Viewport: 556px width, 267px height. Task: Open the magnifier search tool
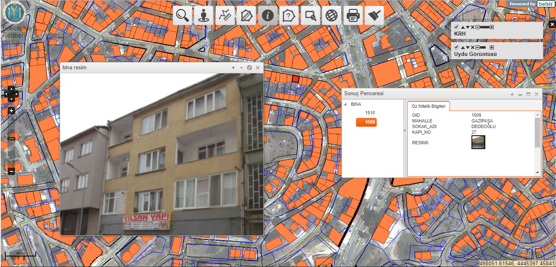pos(182,15)
